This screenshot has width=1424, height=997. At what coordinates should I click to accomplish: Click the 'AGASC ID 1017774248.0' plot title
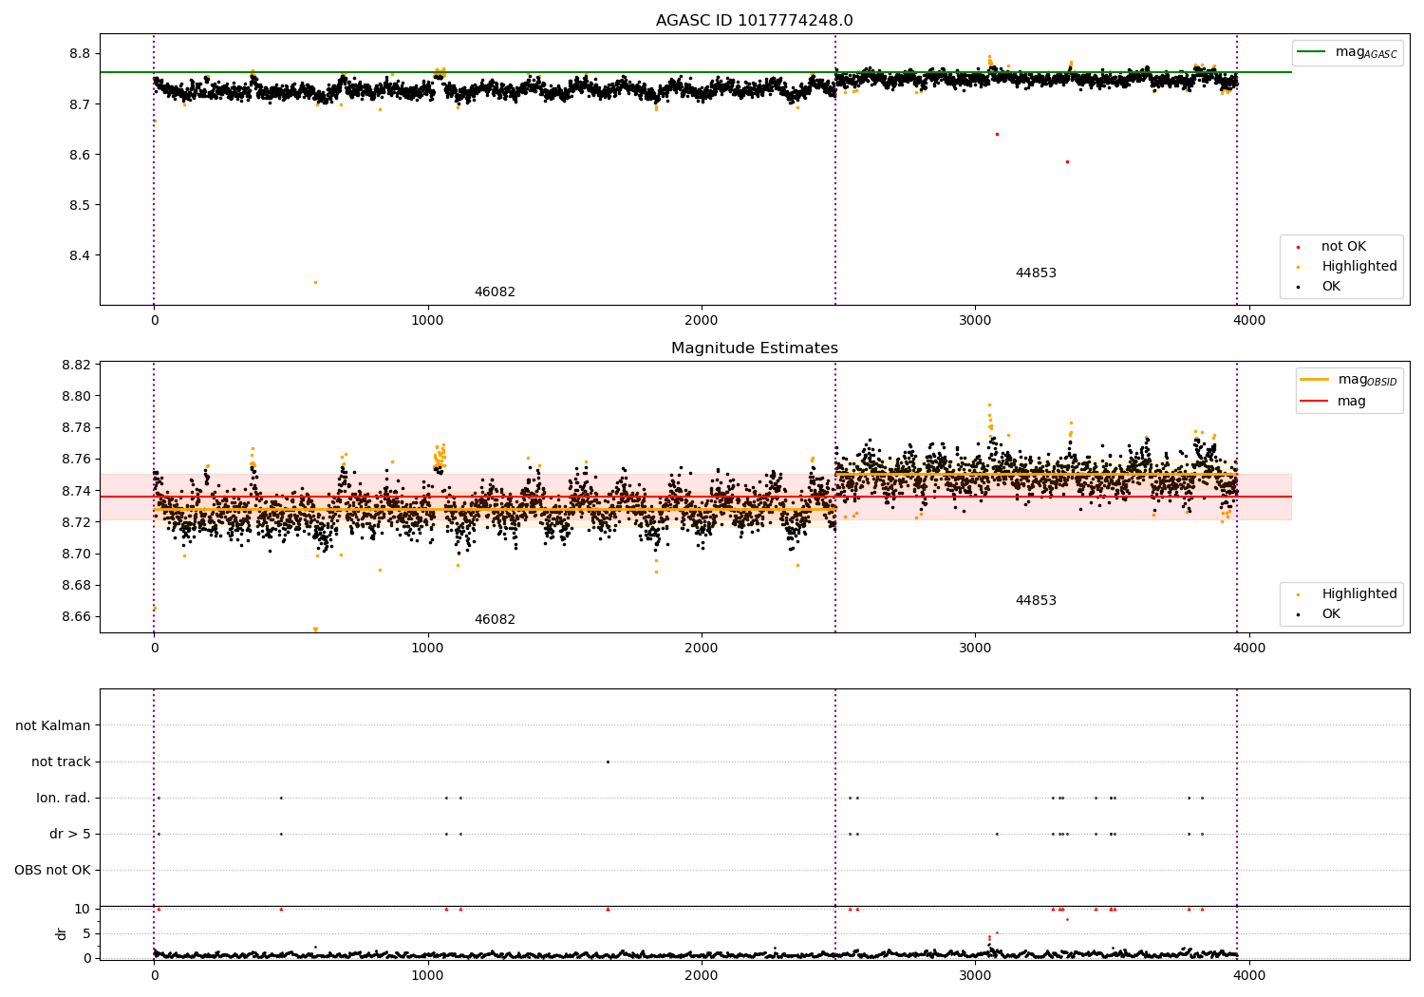[x=754, y=21]
